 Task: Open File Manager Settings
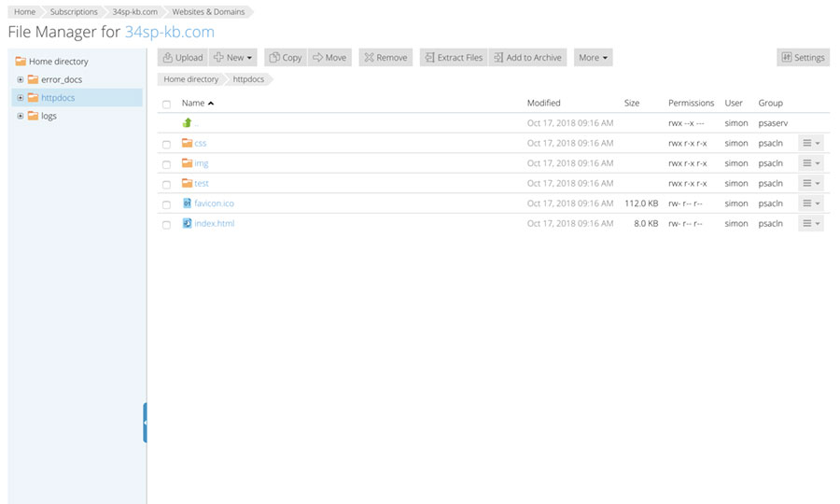pos(803,57)
